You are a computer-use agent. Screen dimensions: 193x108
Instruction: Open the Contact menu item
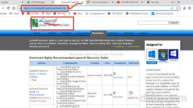[x=144, y=33]
